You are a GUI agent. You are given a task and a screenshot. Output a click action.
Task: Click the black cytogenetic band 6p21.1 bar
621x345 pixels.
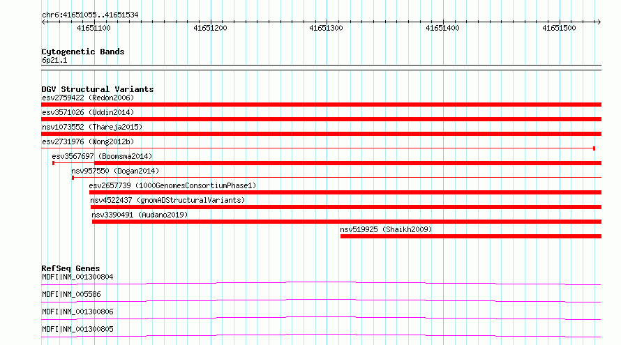(321, 68)
